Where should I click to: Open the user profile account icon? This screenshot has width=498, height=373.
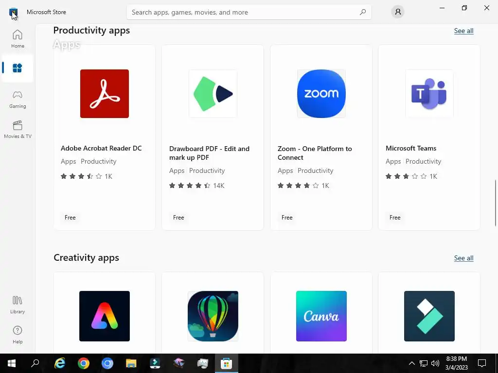pyautogui.click(x=398, y=12)
